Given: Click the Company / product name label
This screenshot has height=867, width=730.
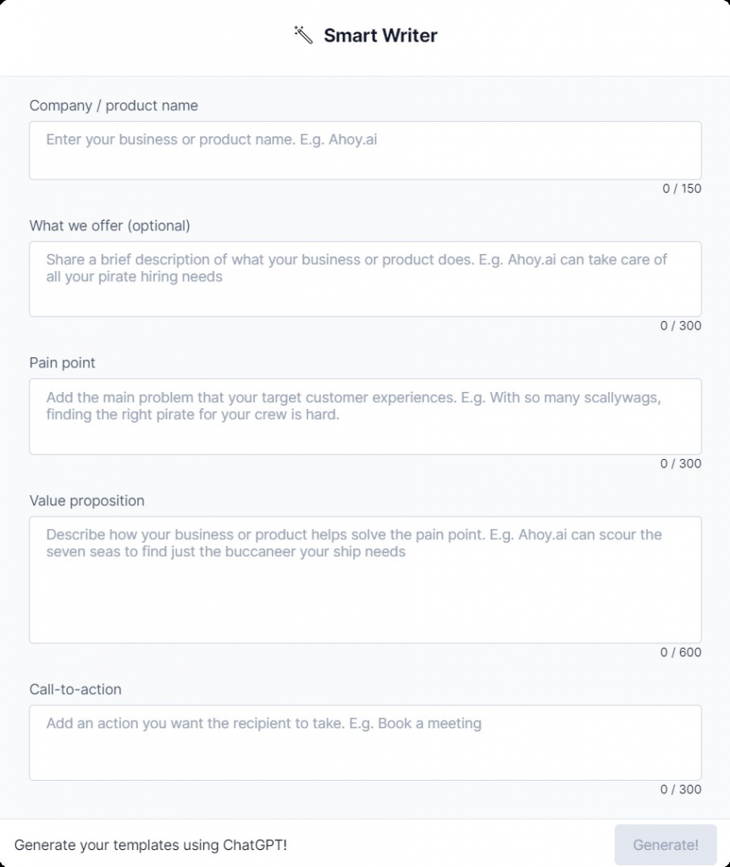Looking at the screenshot, I should (113, 106).
